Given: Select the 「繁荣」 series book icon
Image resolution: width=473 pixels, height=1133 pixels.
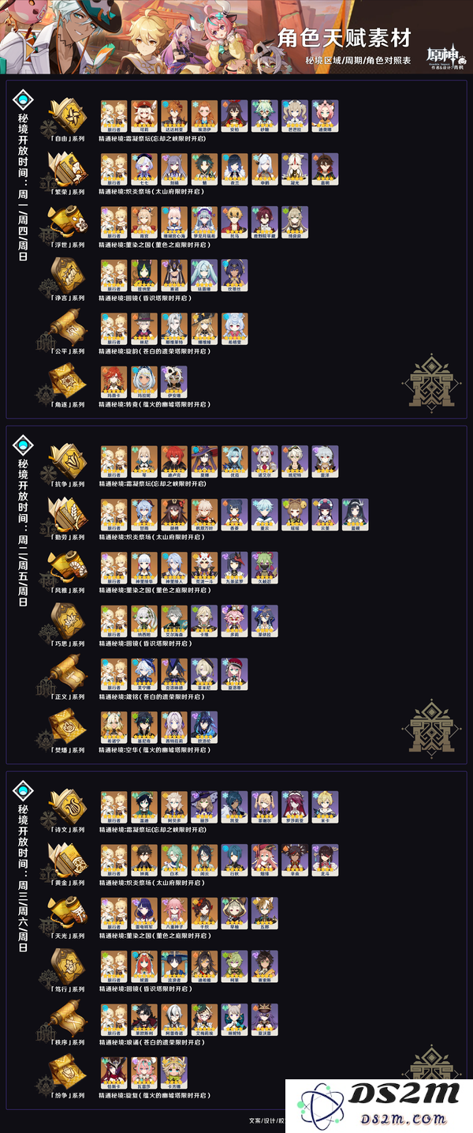Looking at the screenshot, I should (68, 169).
